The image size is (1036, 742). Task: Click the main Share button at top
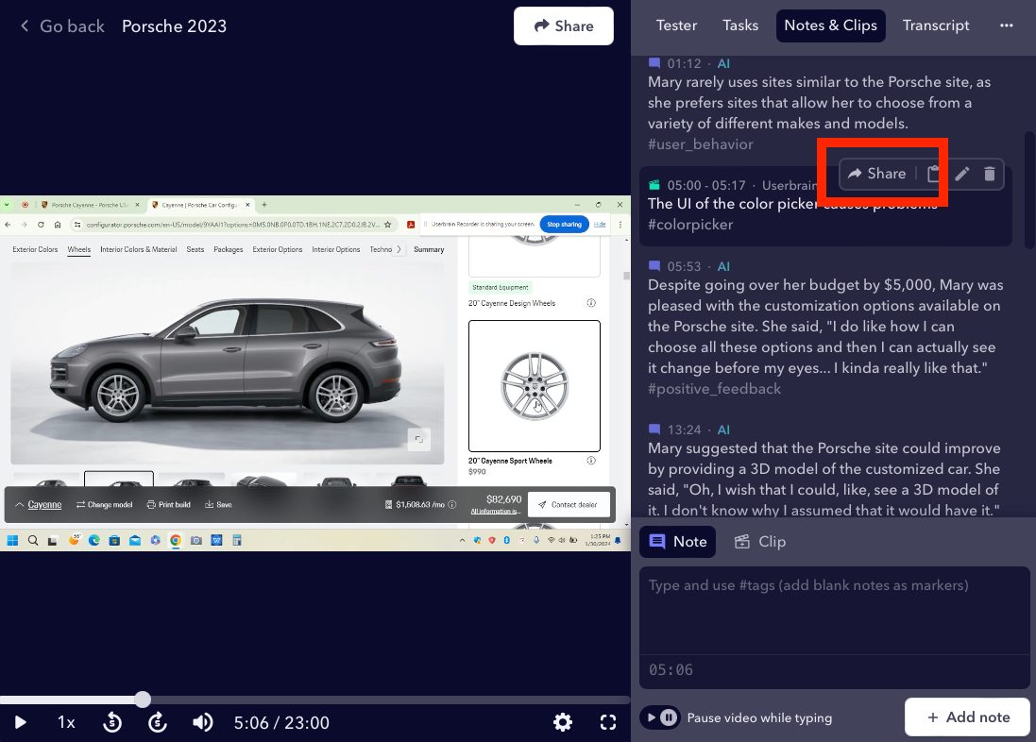[x=564, y=25]
